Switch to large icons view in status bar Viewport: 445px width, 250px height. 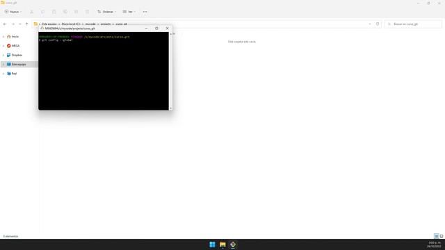coord(442,236)
